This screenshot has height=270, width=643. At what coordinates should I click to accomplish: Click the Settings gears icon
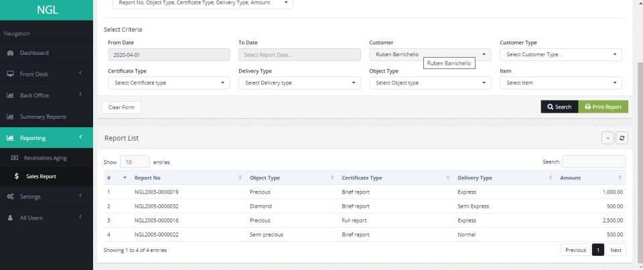point(11,196)
